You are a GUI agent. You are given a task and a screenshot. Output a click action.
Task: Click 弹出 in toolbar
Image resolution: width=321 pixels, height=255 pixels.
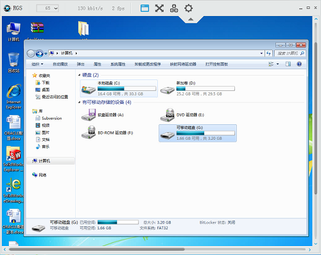[x=80, y=64]
